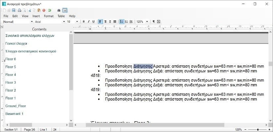The width and height of the screenshot is (273, 132).
Task: Click the highlighted word 'Διάτμησης'
Action: pyautogui.click(x=143, y=66)
